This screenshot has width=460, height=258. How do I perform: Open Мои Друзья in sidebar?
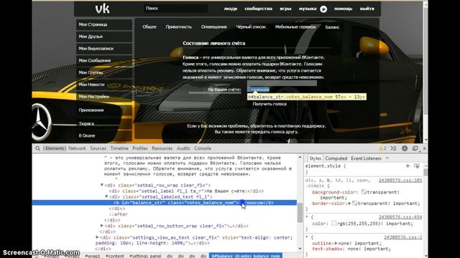pyautogui.click(x=104, y=37)
